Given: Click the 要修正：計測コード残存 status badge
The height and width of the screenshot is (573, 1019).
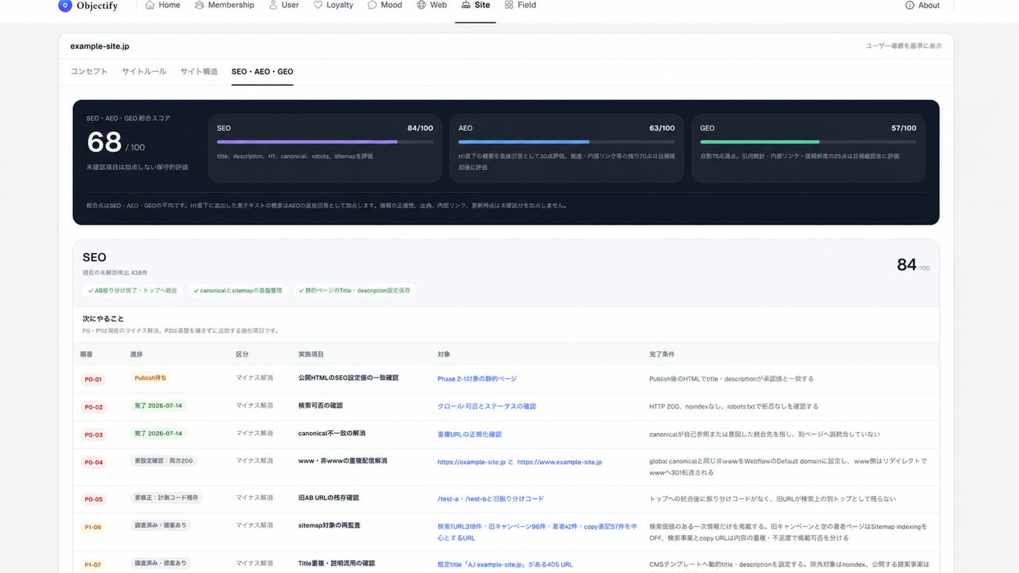Looking at the screenshot, I should coord(166,498).
